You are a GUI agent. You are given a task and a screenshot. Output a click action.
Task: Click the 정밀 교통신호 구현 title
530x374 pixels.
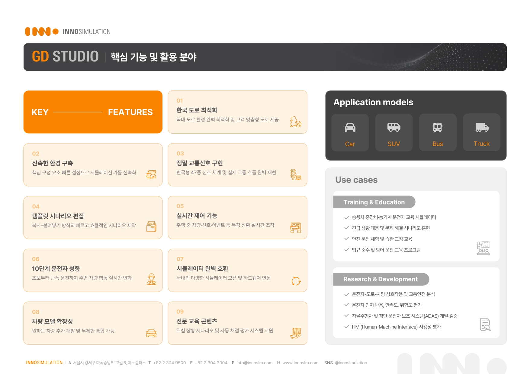click(x=200, y=163)
